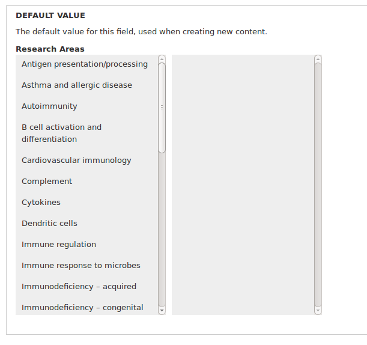Image resolution: width=367 pixels, height=345 pixels.
Task: Choose Immunodeficiency – acquired
Action: (x=87, y=287)
